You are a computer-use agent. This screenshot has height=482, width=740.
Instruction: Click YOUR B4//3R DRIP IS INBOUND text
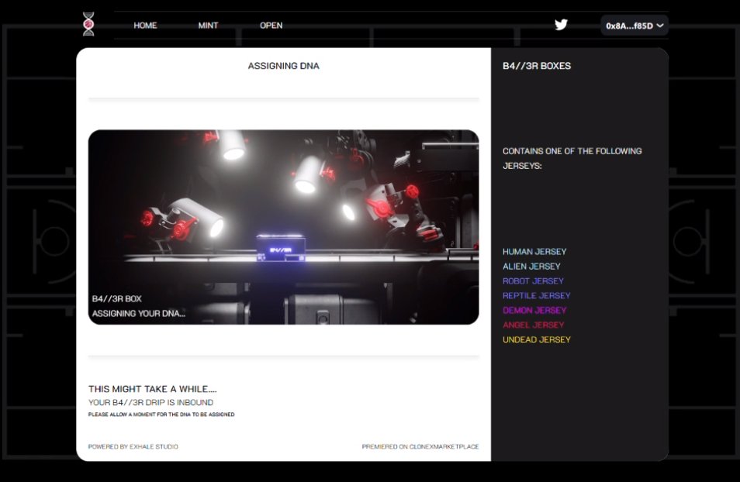click(150, 402)
